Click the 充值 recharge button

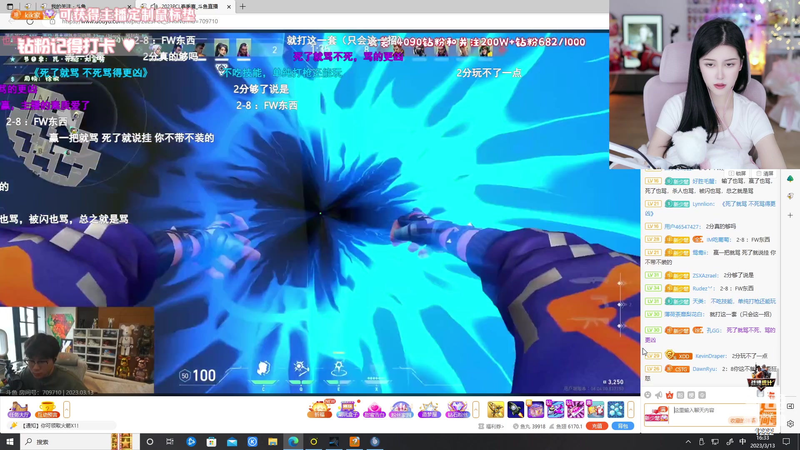597,426
